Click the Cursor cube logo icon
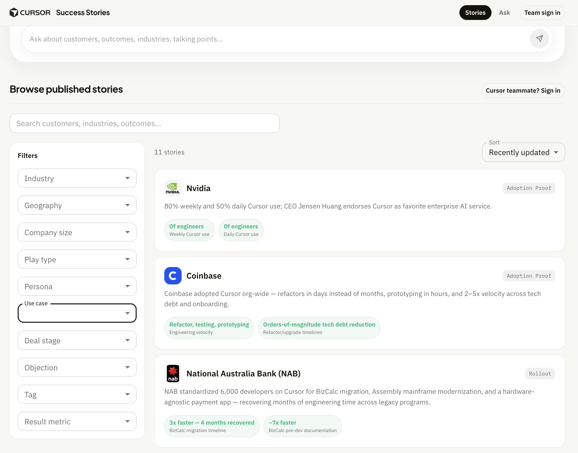The image size is (578, 453). [14, 13]
